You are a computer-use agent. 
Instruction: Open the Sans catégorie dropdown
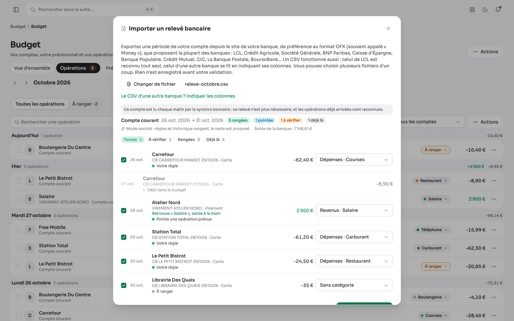point(354,285)
